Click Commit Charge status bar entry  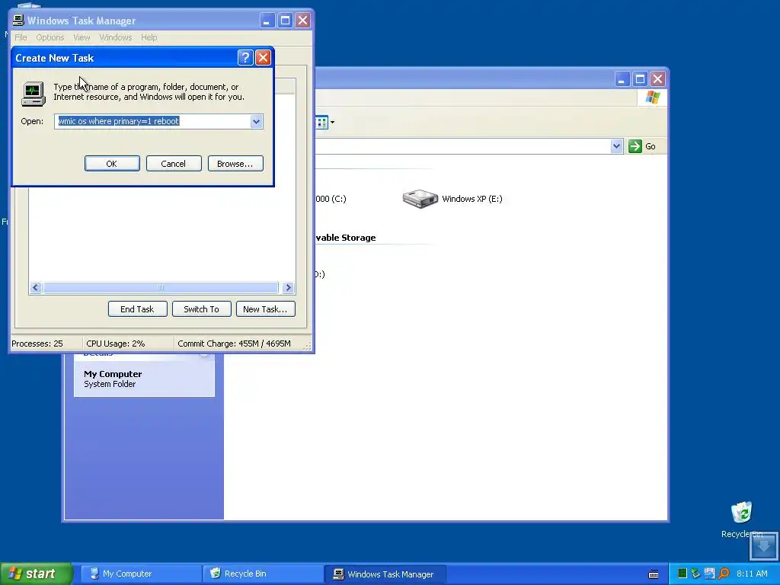point(235,344)
